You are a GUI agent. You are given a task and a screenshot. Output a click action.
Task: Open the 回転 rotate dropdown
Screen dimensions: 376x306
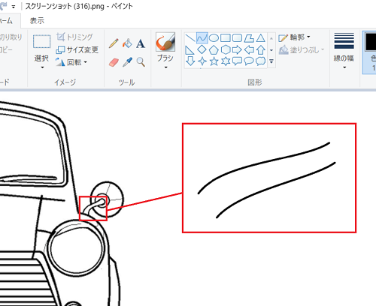click(x=71, y=62)
